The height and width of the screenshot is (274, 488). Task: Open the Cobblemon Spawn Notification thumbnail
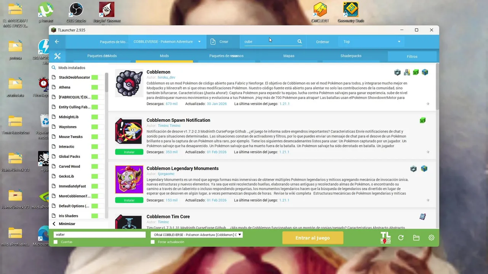(129, 131)
